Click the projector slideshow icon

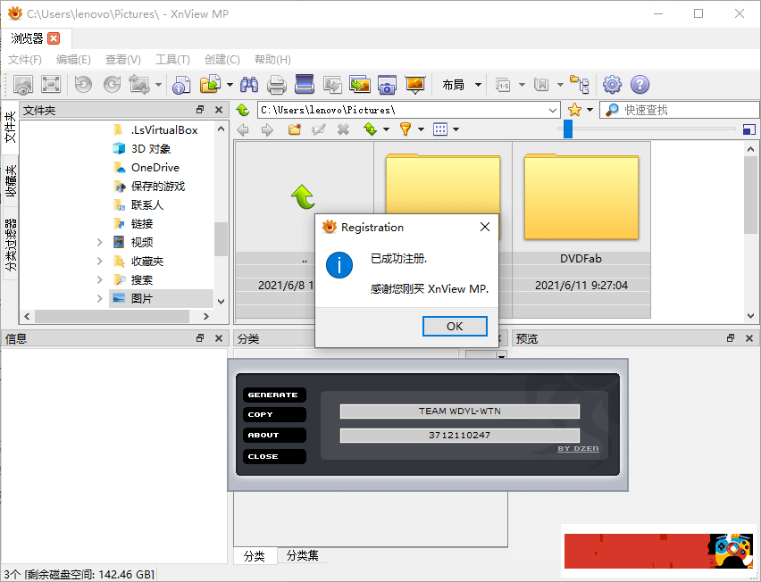[x=415, y=85]
